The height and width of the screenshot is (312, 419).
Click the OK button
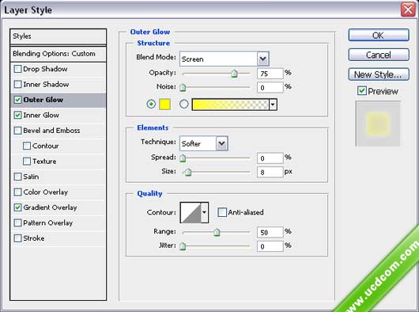pyautogui.click(x=379, y=36)
